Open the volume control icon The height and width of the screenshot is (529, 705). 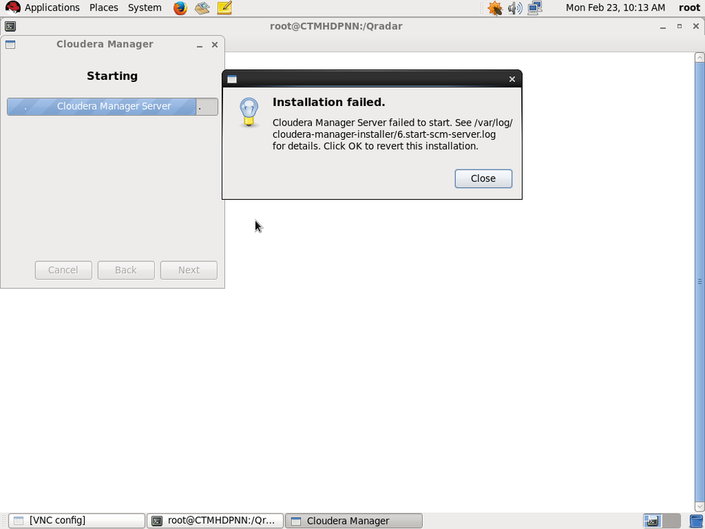tap(514, 8)
